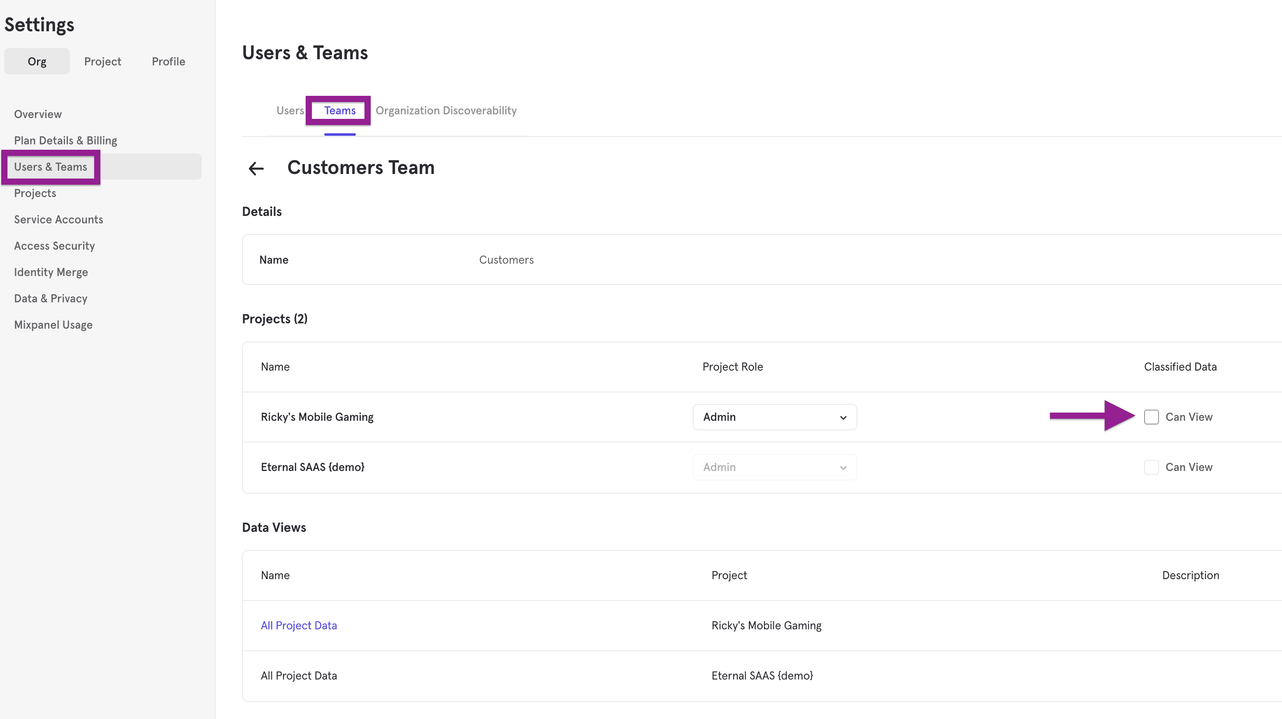Select the Org settings tab

(x=37, y=61)
